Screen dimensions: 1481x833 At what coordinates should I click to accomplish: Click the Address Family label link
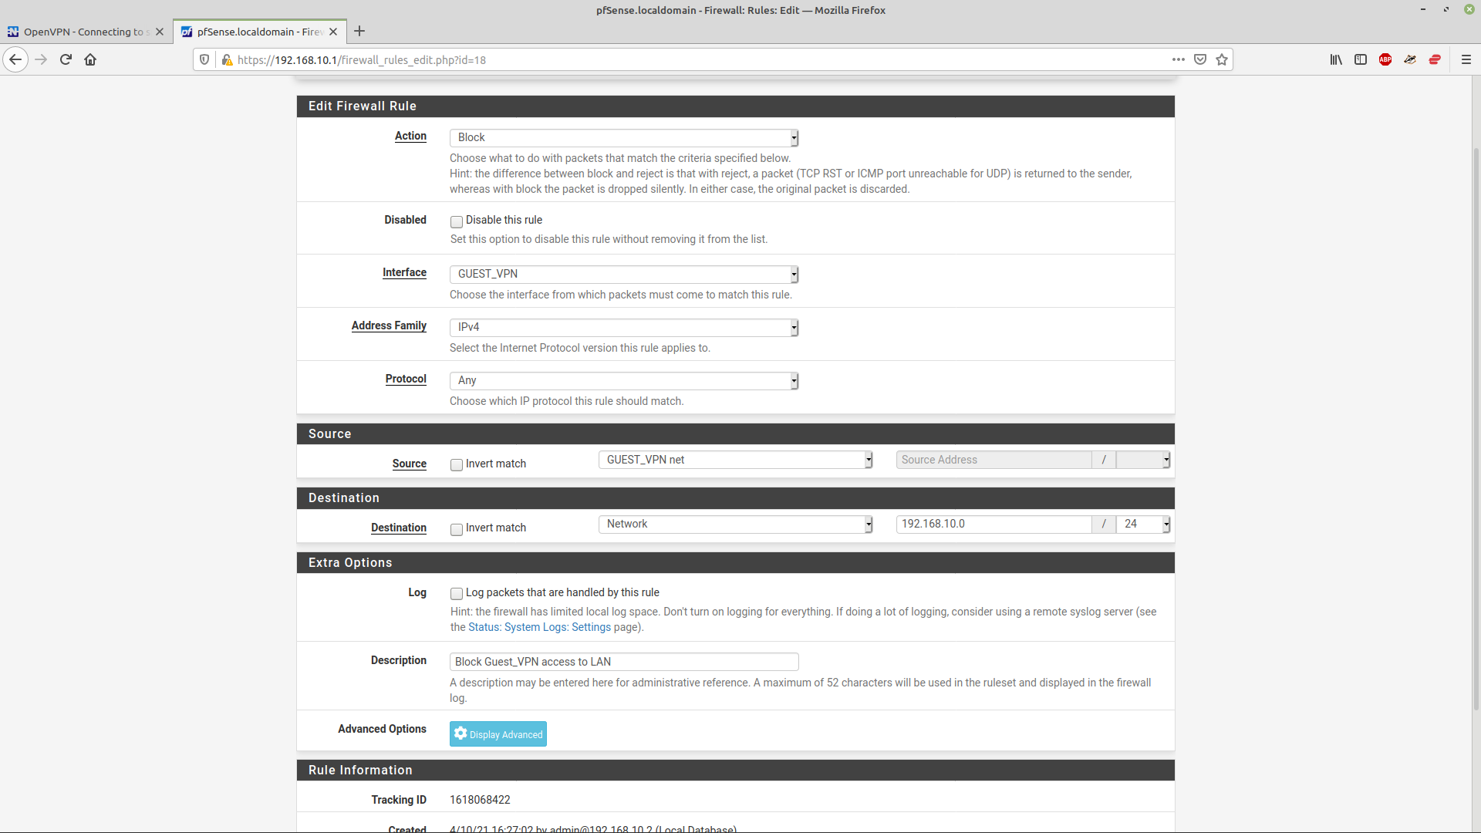click(x=389, y=325)
